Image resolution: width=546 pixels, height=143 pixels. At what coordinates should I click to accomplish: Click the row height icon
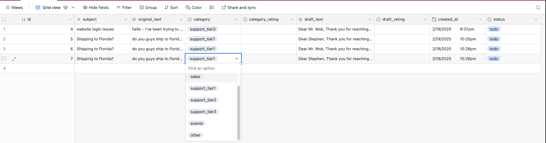click(x=212, y=7)
